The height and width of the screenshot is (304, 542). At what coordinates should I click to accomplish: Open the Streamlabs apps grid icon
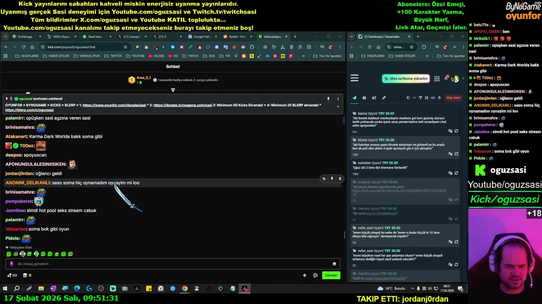click(x=437, y=79)
